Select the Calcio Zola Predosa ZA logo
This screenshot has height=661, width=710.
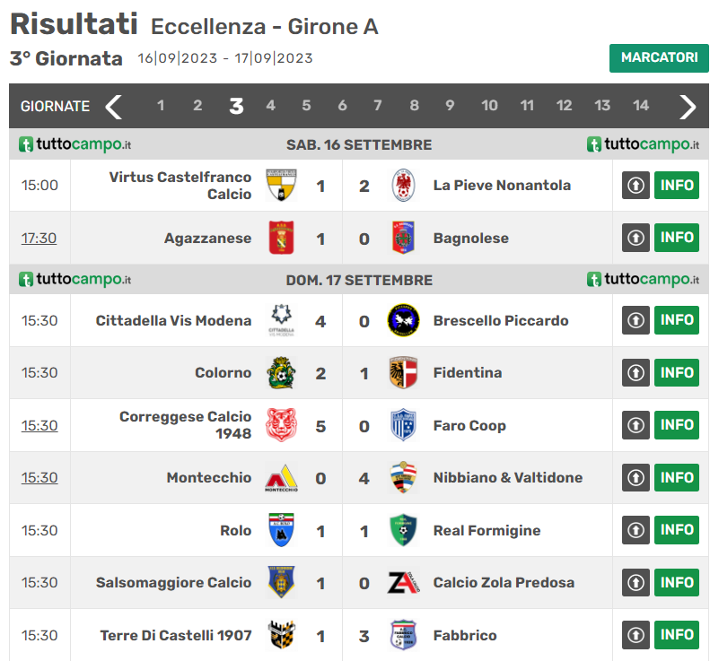pos(403,582)
